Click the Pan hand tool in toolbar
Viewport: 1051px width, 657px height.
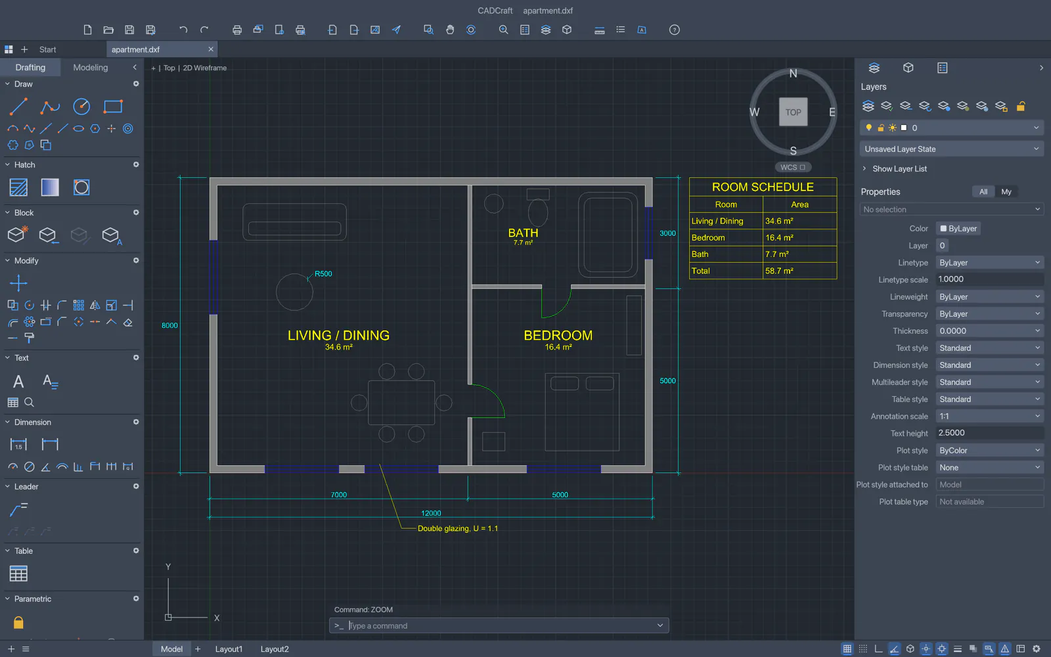coord(450,30)
